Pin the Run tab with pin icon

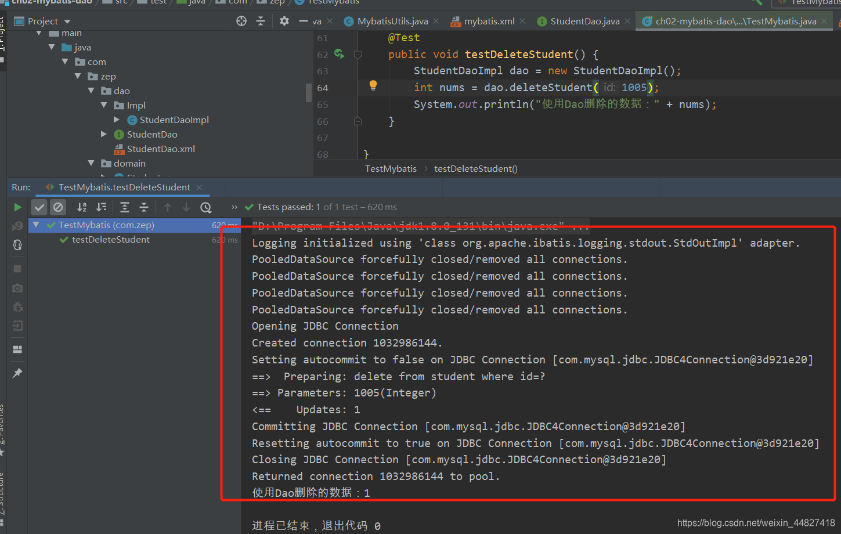[17, 373]
